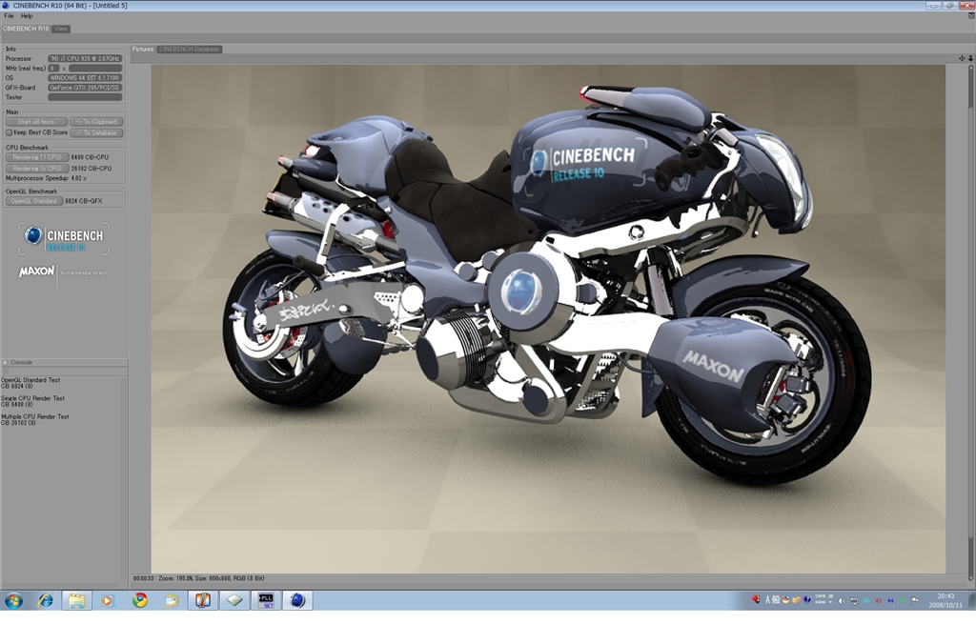The height and width of the screenshot is (624, 976).
Task: Copy results with To Clipboard button
Action: (96, 122)
